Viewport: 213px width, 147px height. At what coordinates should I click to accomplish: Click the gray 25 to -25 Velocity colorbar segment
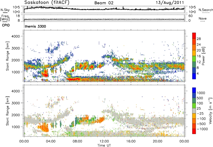tap(194, 111)
